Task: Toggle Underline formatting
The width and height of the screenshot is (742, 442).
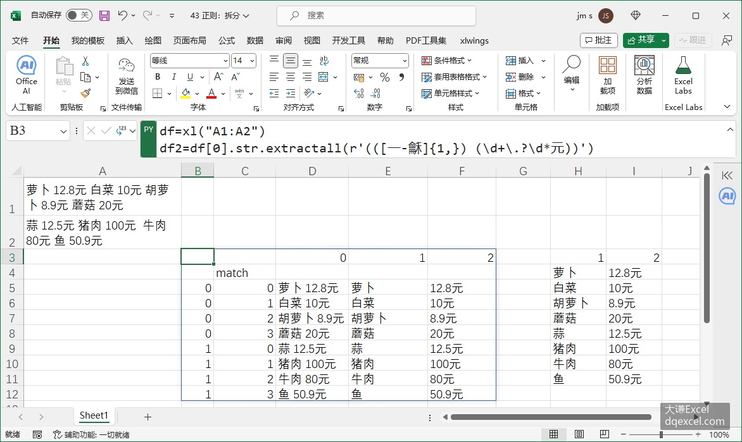Action: [190, 77]
